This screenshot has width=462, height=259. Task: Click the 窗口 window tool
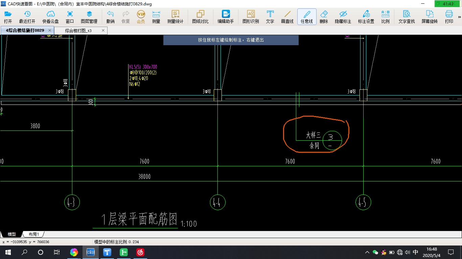click(70, 17)
